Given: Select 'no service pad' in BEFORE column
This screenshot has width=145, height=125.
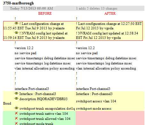Looking at the screenshot, I should tap(26, 53).
